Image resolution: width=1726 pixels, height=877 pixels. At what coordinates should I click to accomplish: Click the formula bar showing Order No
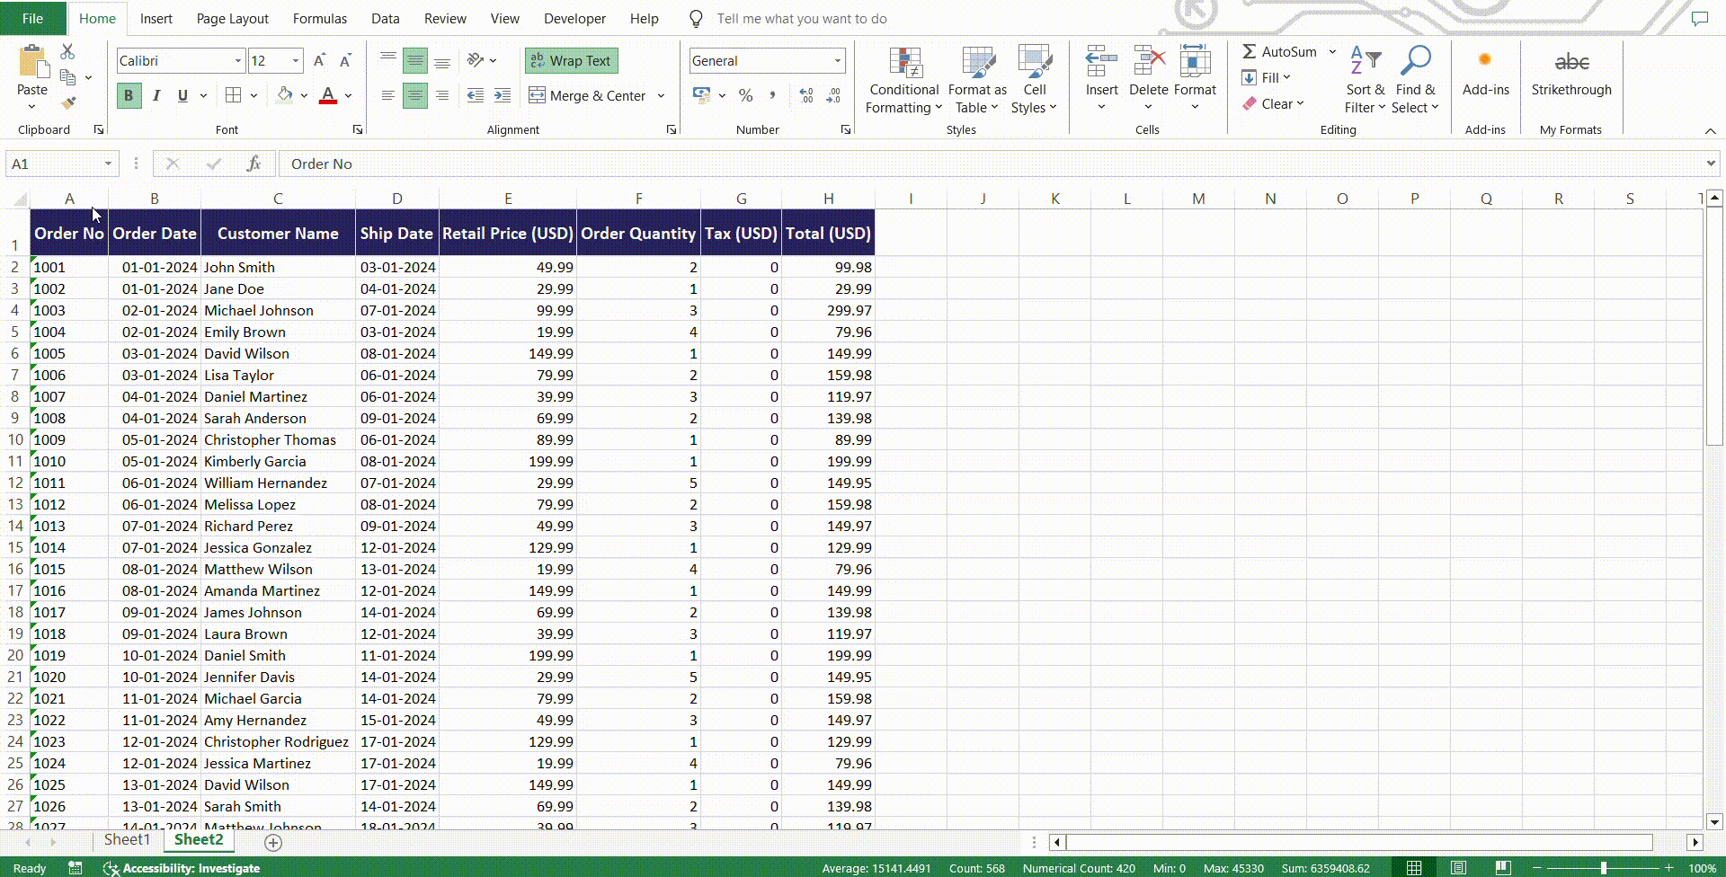coord(992,164)
